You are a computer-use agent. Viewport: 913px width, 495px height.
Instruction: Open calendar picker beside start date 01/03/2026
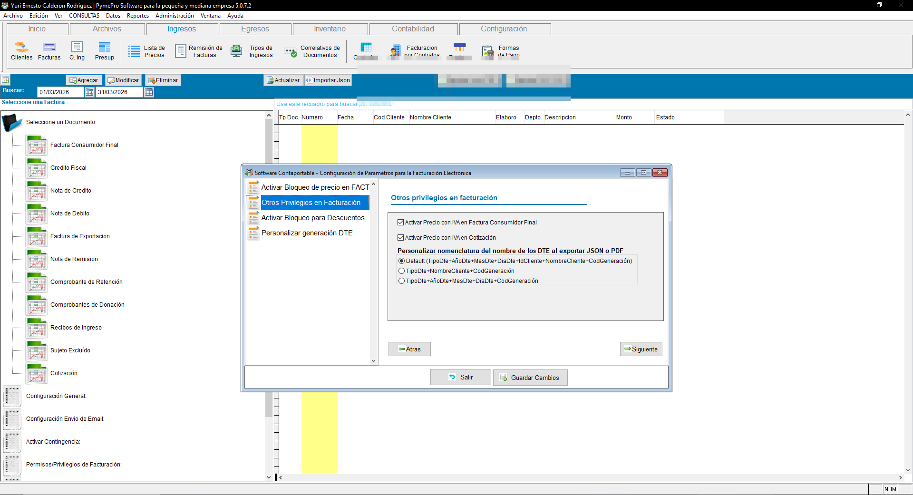(x=89, y=92)
